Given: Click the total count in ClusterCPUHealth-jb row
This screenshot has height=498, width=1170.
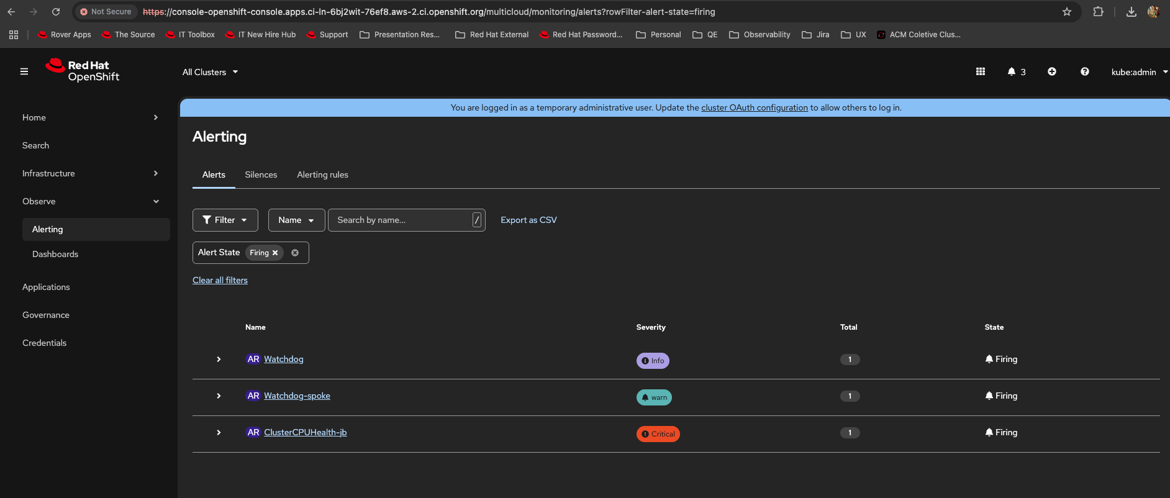Looking at the screenshot, I should [x=850, y=433].
